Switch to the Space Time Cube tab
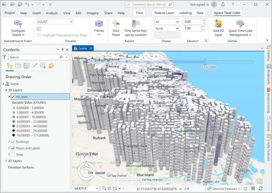 pos(227,13)
